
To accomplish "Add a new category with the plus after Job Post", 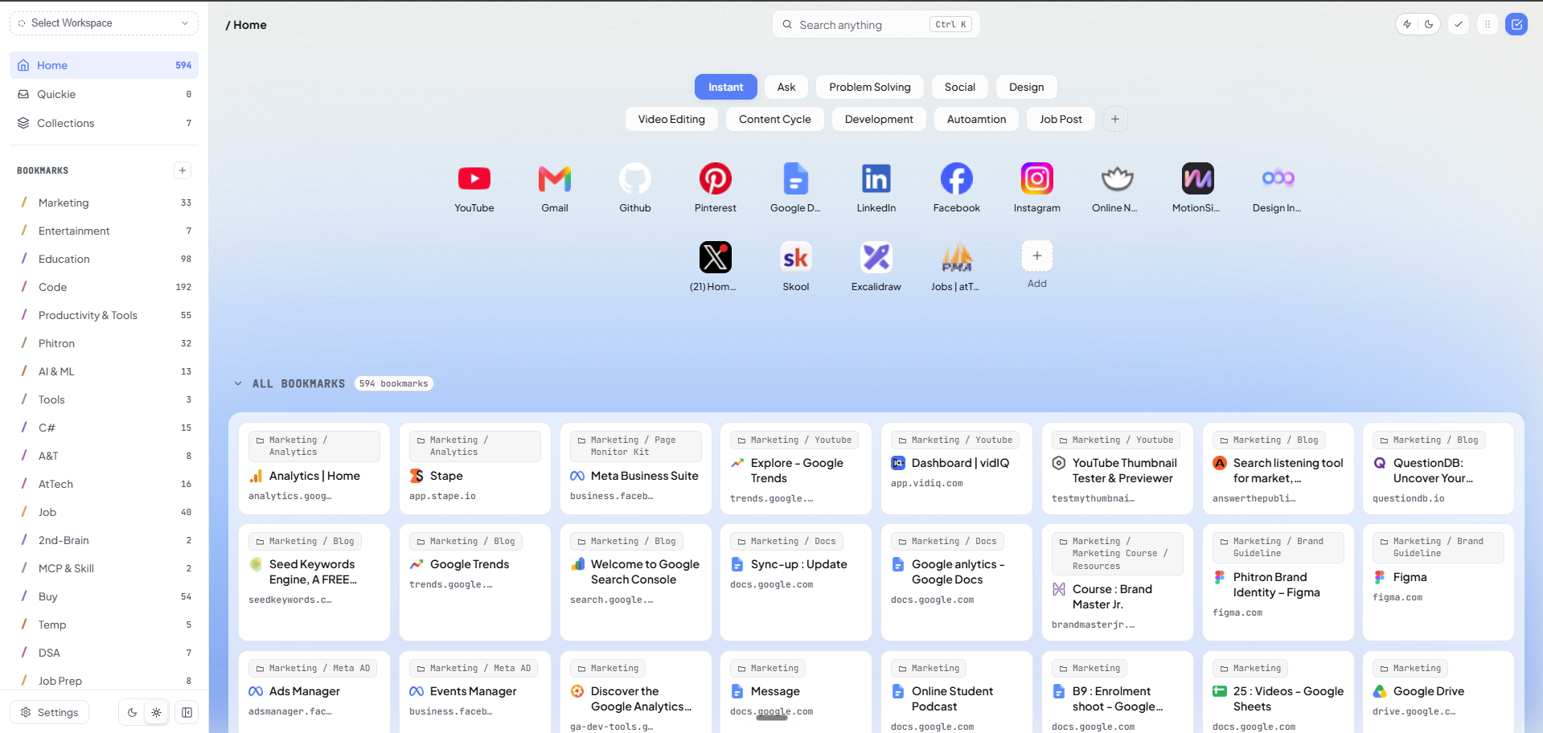I will (x=1115, y=119).
